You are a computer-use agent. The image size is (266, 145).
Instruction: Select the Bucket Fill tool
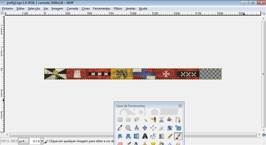[x=153, y=136]
